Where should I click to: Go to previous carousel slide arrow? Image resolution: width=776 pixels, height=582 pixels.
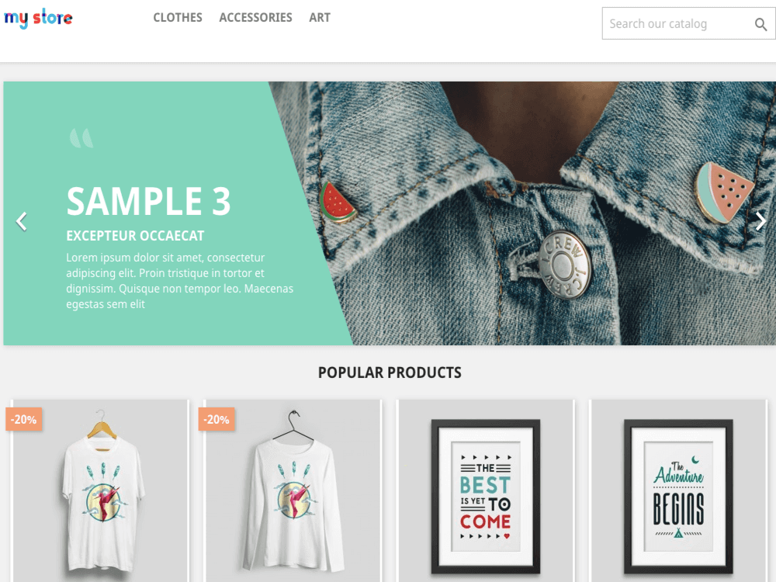coord(21,221)
